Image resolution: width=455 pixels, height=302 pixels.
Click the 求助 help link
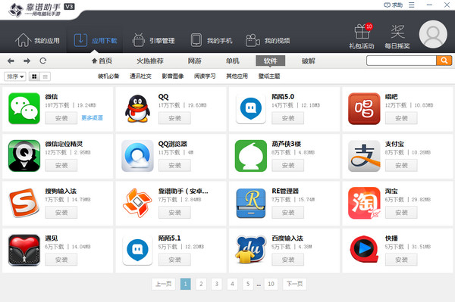pos(393,5)
